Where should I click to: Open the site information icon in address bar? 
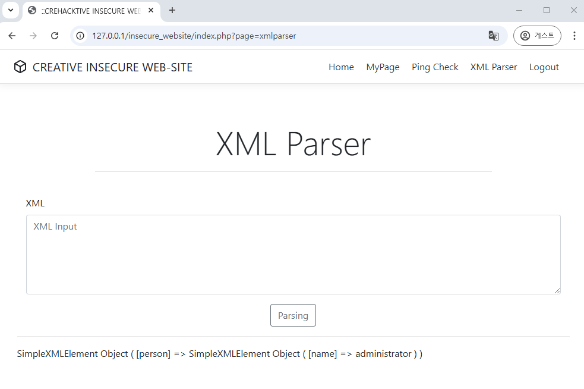[80, 36]
